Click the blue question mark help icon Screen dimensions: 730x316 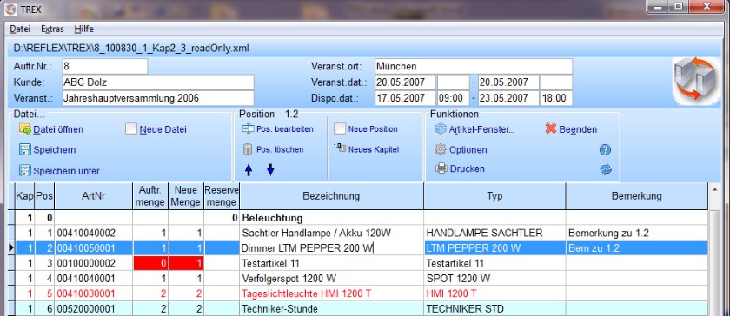(x=605, y=150)
